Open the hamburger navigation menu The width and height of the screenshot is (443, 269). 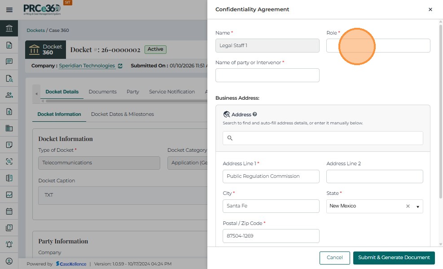coord(9,9)
